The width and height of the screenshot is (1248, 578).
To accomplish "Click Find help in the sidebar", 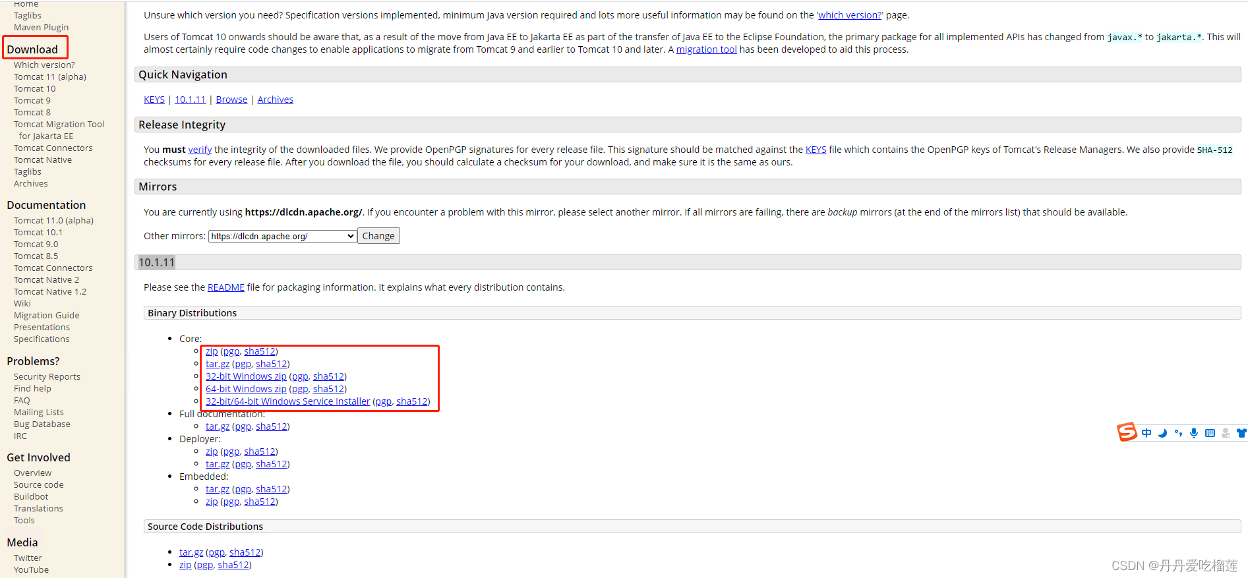I will [32, 389].
